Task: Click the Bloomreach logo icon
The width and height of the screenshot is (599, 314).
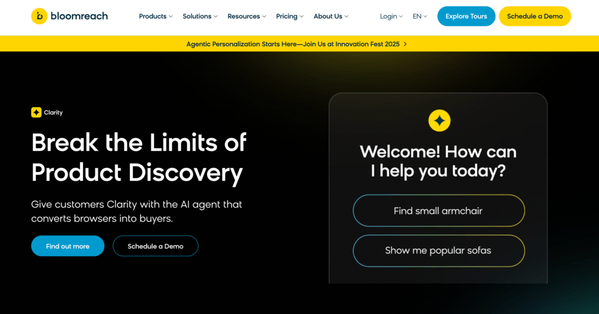Action: (39, 16)
